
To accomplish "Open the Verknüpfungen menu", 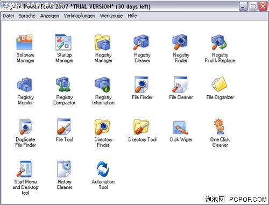I will click(80, 16).
